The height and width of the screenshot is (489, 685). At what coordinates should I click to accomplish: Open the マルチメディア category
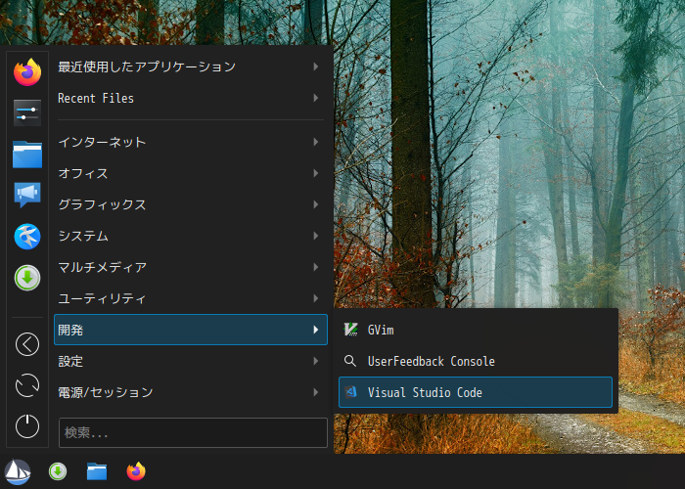pyautogui.click(x=191, y=267)
